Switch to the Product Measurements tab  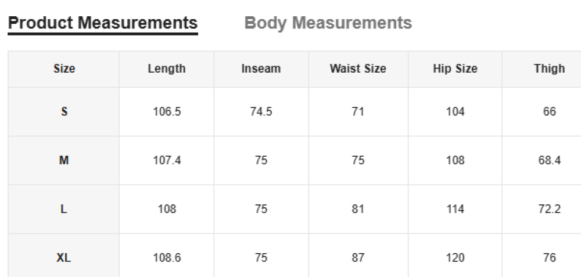pyautogui.click(x=103, y=23)
